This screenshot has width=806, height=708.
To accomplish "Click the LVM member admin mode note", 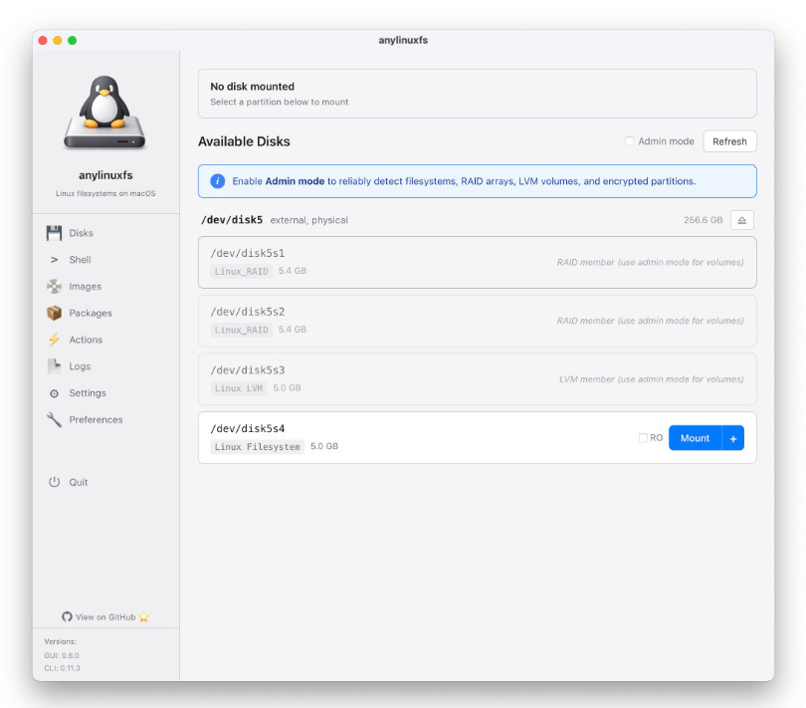I will pos(652,379).
